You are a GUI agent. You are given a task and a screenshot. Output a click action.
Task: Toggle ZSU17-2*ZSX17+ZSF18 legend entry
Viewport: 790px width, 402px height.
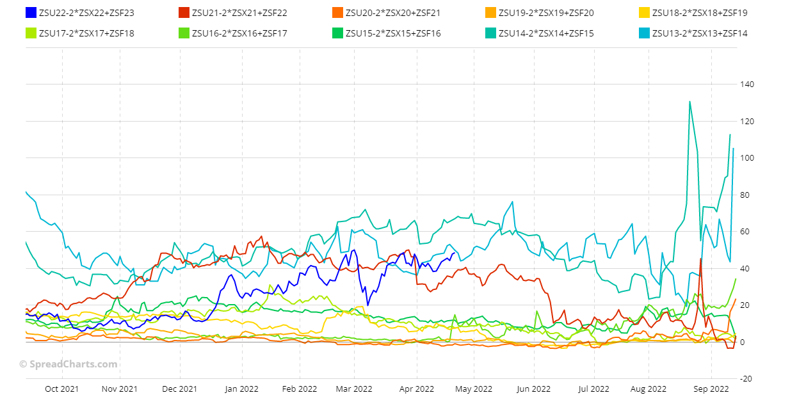coord(86,33)
